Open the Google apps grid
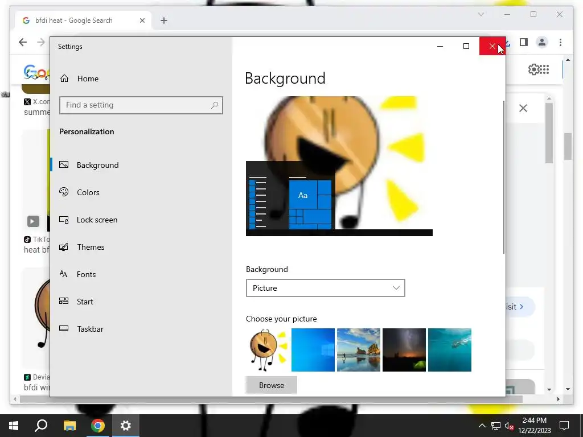 click(x=544, y=69)
